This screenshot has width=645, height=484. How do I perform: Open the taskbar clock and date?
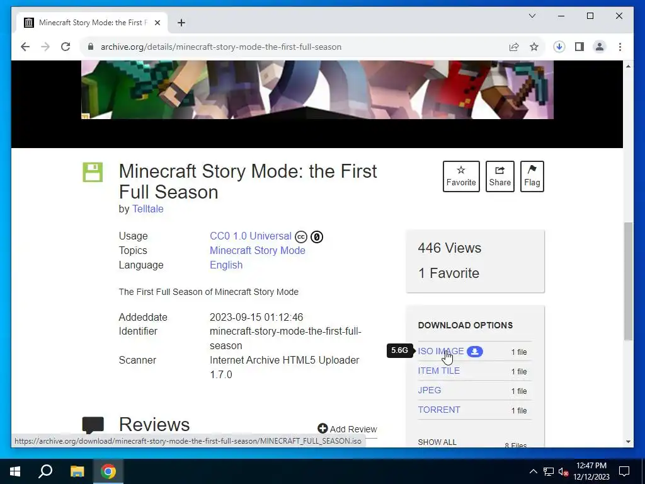591,471
